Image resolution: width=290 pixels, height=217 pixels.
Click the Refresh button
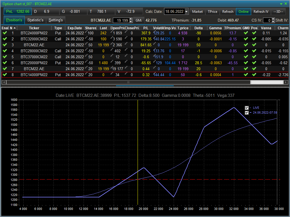click(228, 11)
